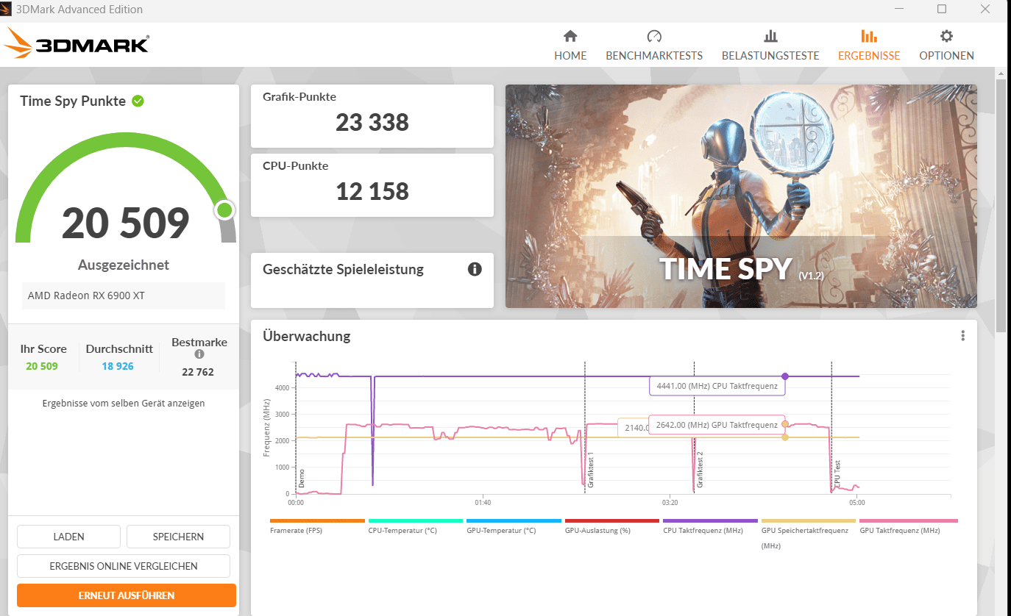Click ERGEBNIS ONLINE VERGLEICHEN button
Viewport: 1011px width, 616px height.
pyautogui.click(x=124, y=566)
